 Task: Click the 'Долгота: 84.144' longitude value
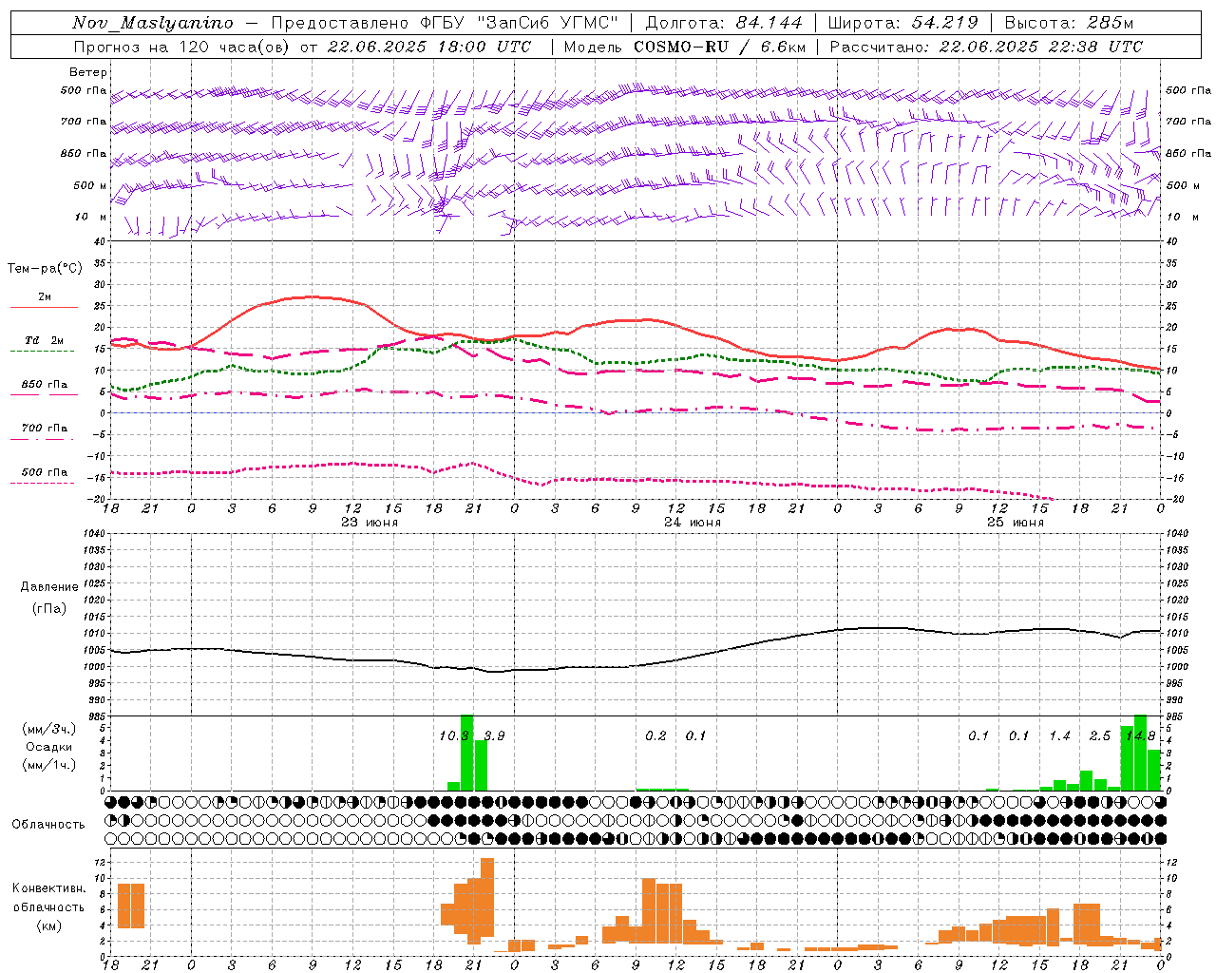tap(724, 23)
